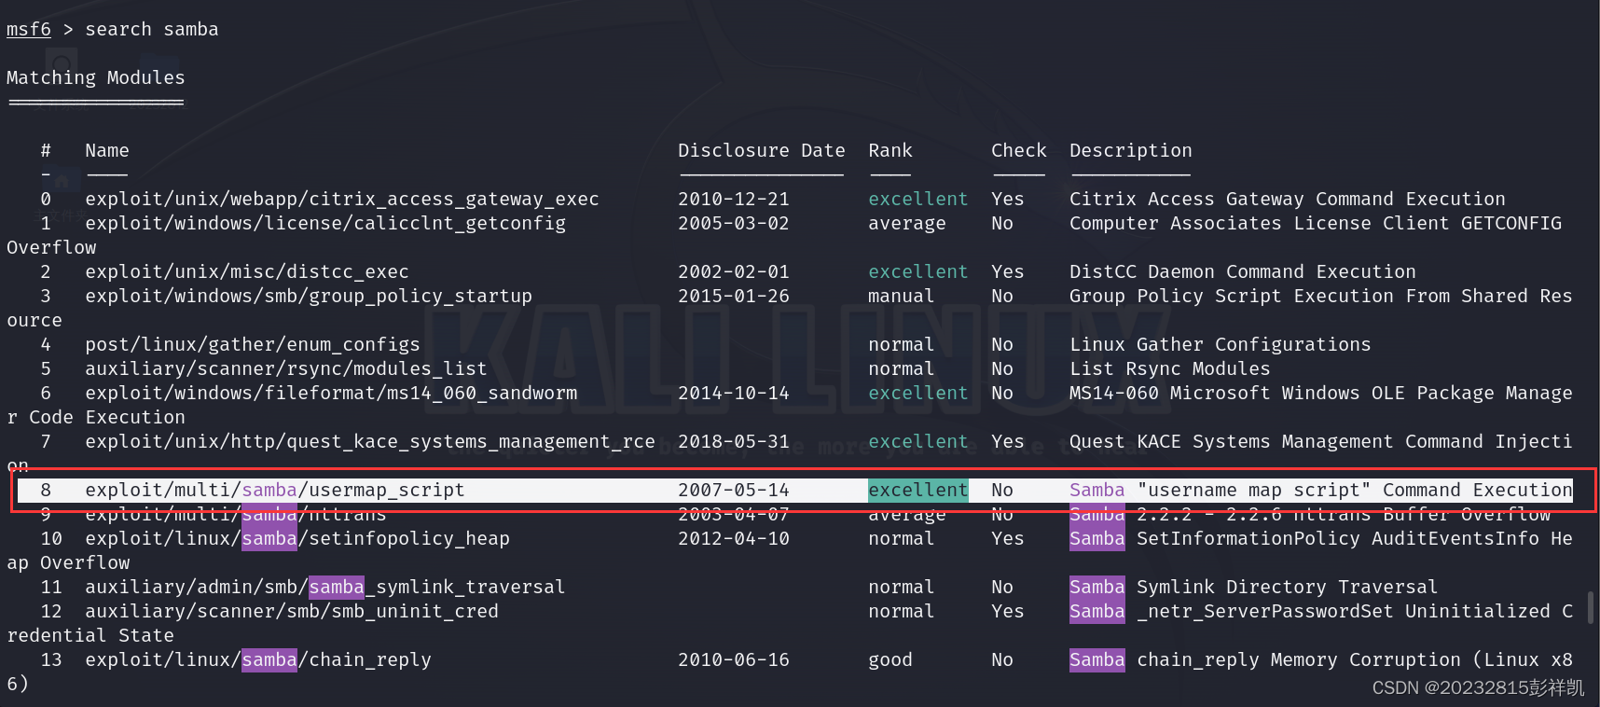The width and height of the screenshot is (1600, 707).
Task: Select module path exploit/linux/samba/setinfopolicy_heap
Action: click(297, 538)
